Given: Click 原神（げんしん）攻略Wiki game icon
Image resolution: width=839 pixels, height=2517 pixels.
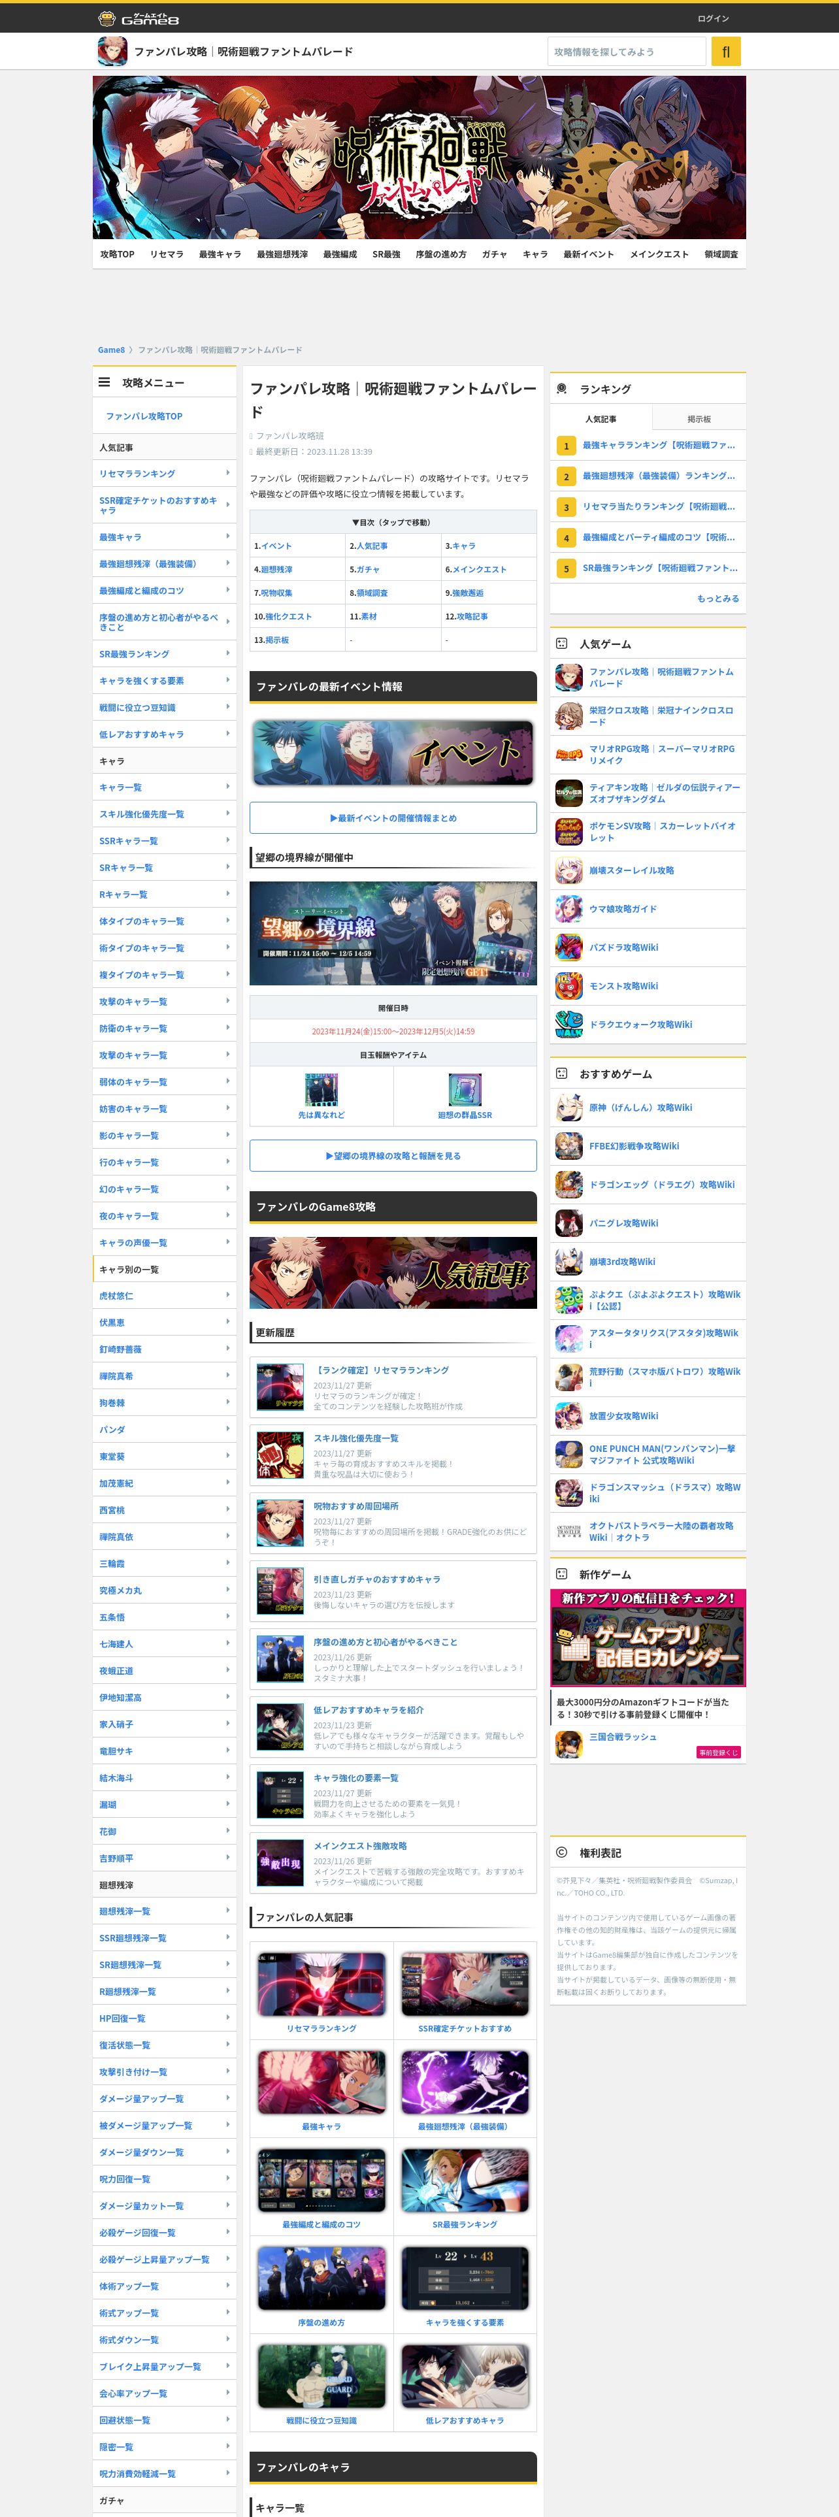Looking at the screenshot, I should [568, 1107].
